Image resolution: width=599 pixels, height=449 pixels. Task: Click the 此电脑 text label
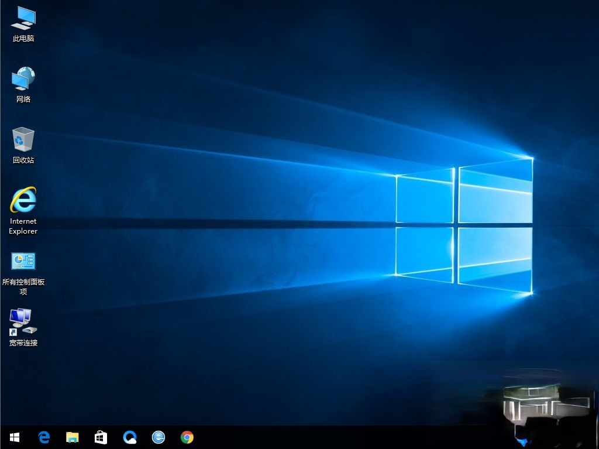[x=23, y=38]
